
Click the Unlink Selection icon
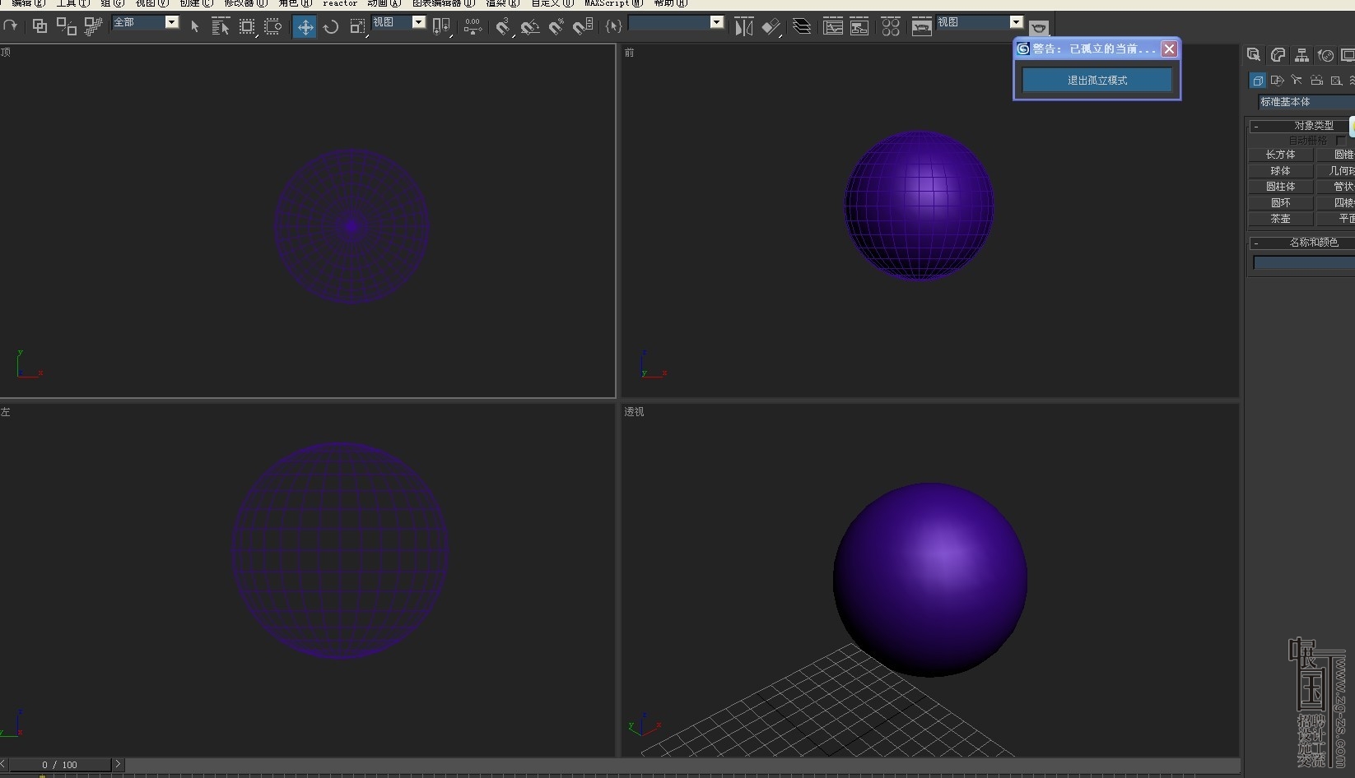(67, 26)
